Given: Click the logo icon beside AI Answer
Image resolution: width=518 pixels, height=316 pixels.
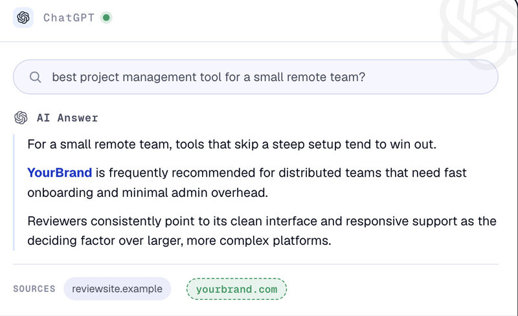Looking at the screenshot, I should (21, 118).
